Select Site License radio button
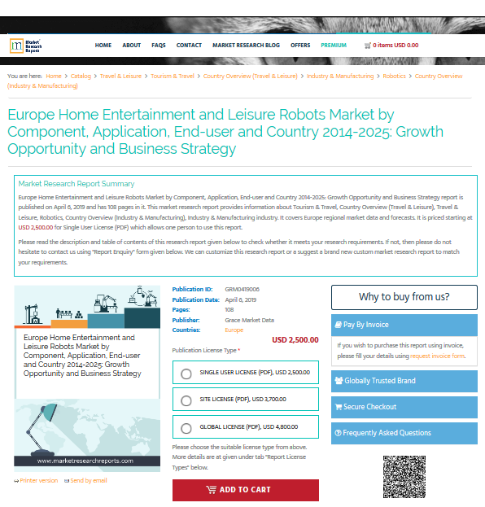 [x=186, y=400]
